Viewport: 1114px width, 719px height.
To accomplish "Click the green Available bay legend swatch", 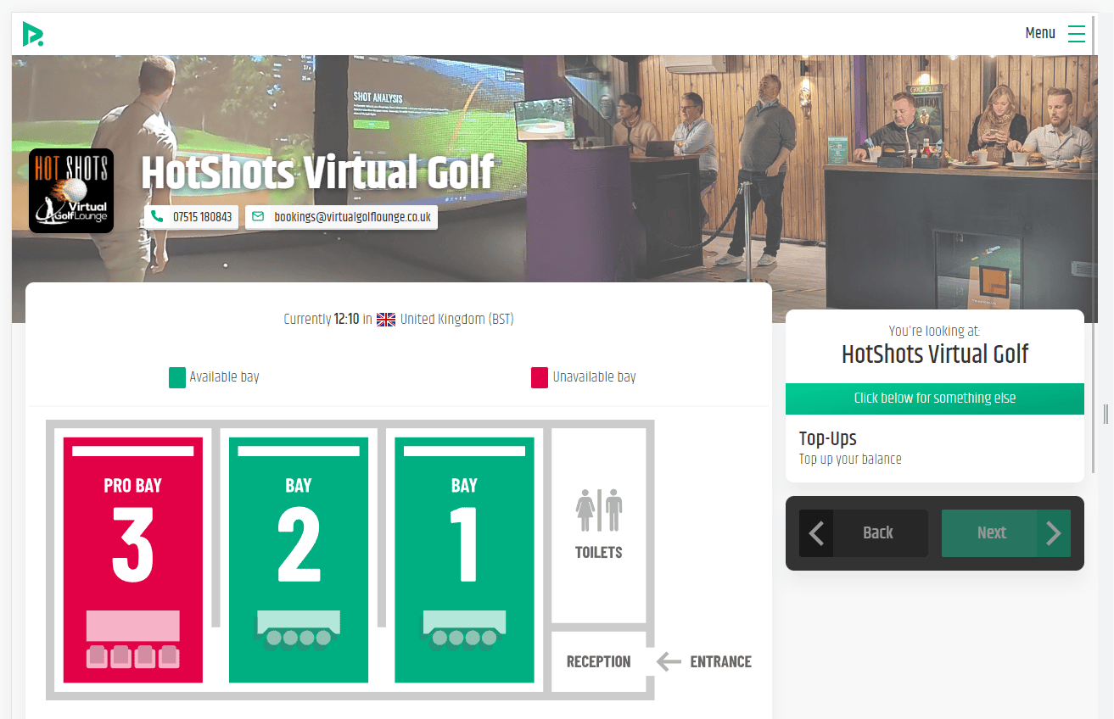I will (x=177, y=377).
